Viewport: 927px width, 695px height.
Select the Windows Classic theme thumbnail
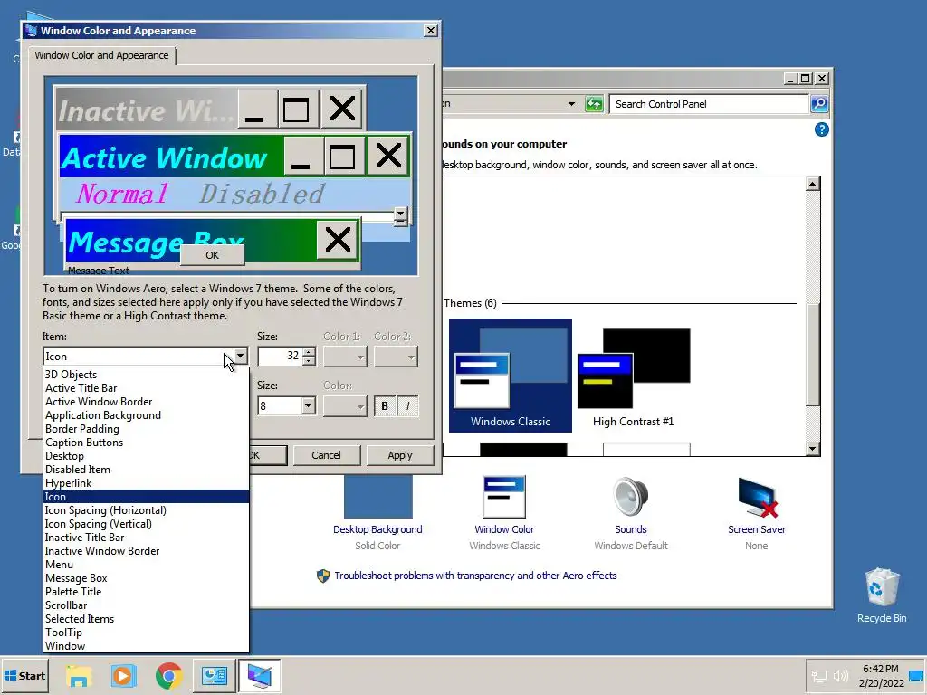(511, 376)
